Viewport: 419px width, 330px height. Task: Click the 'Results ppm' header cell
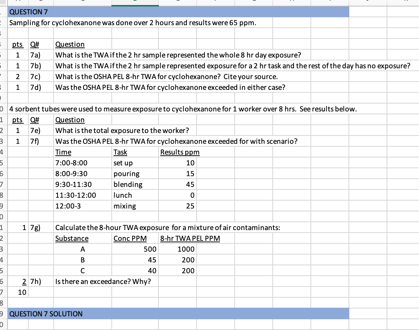point(180,152)
